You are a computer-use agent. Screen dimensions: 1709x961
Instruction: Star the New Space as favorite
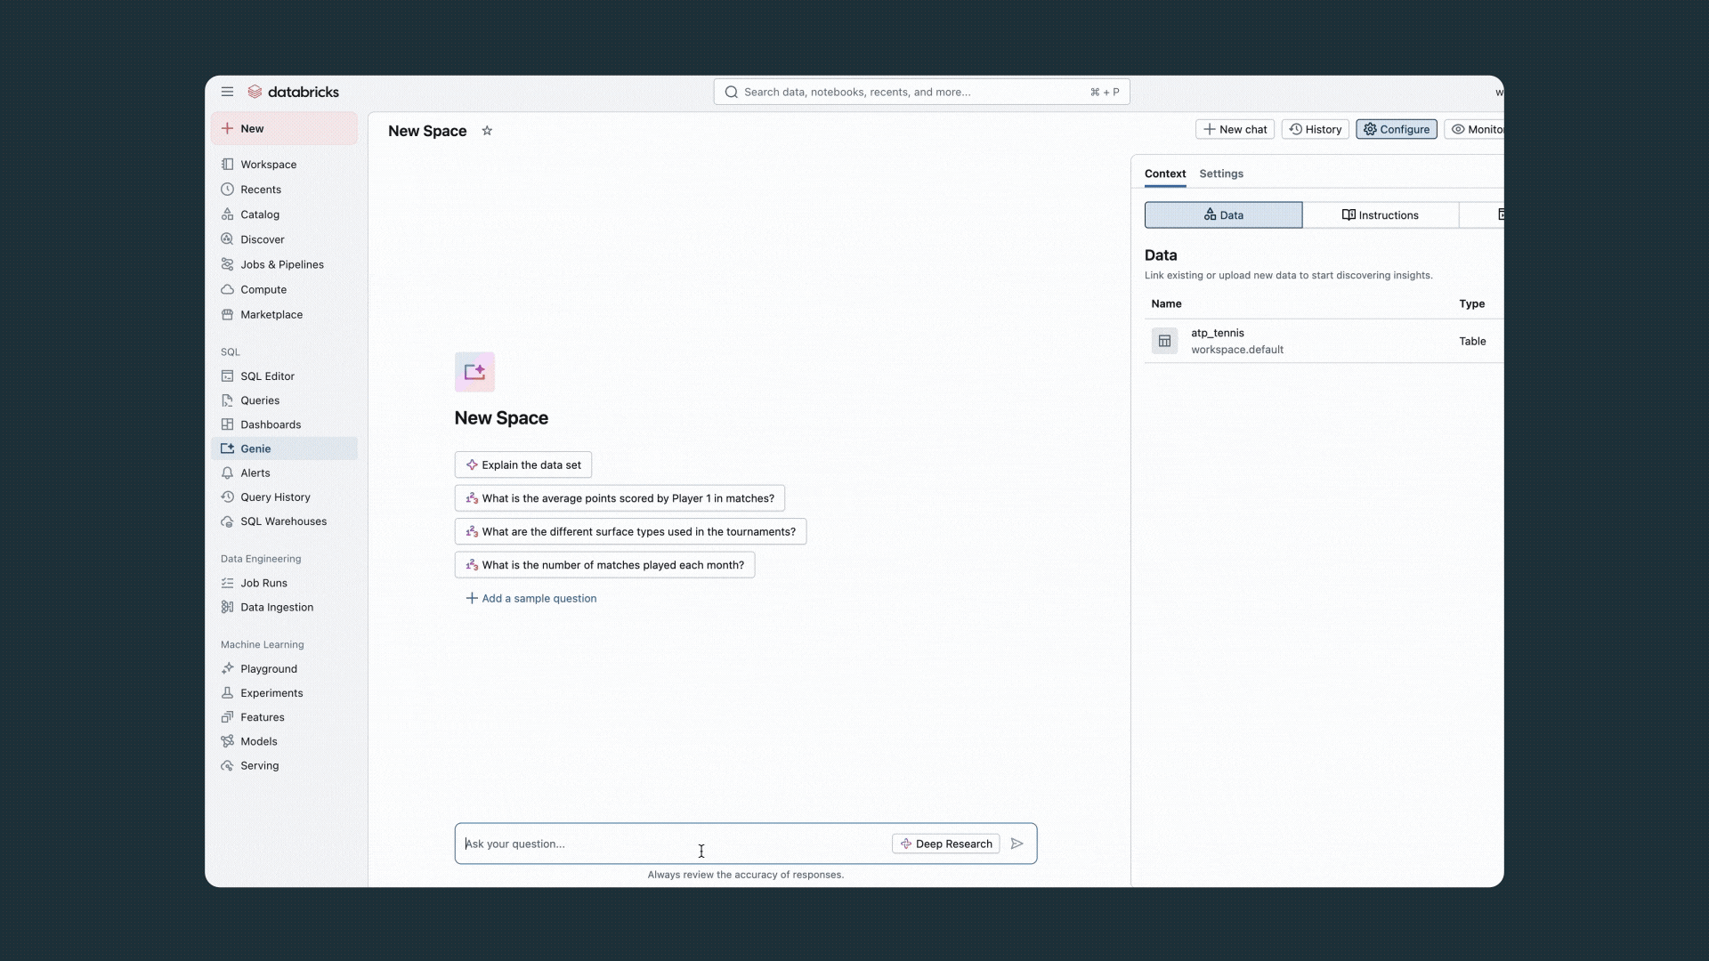point(487,131)
